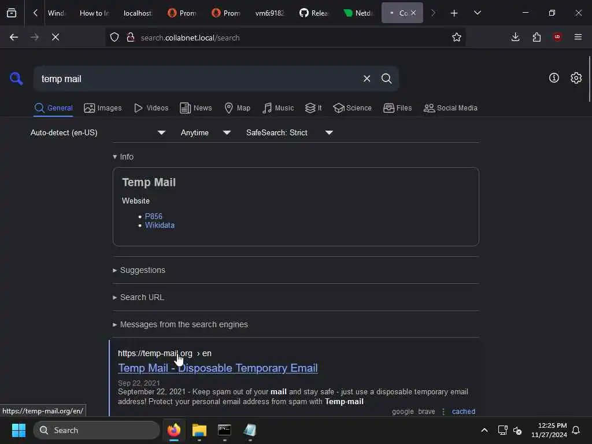
Task: Open File Explorer from the taskbar
Action: click(199, 430)
